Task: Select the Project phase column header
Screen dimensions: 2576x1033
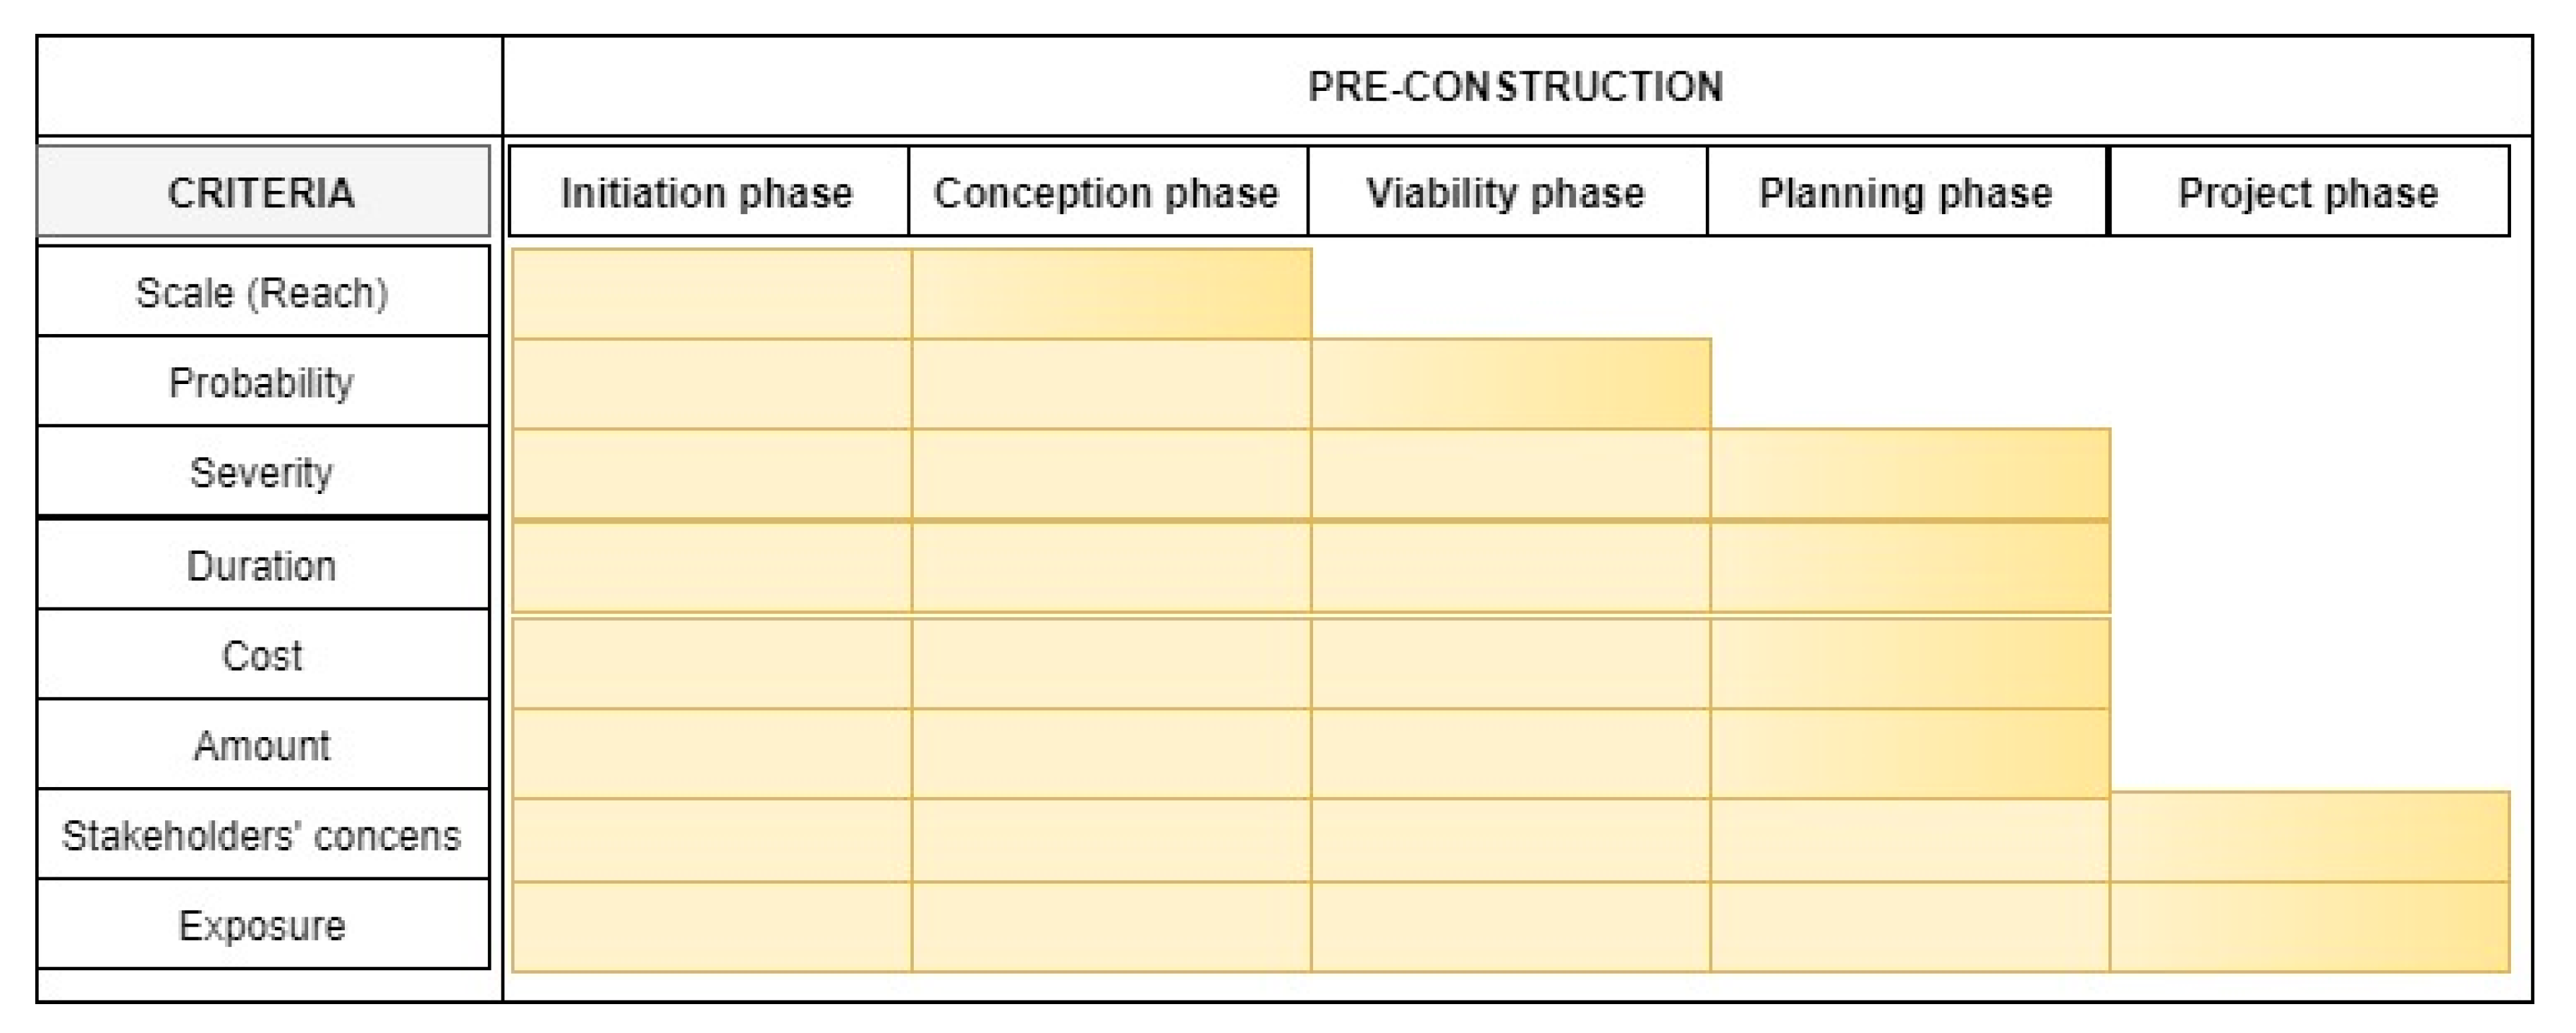Action: [x=2308, y=192]
